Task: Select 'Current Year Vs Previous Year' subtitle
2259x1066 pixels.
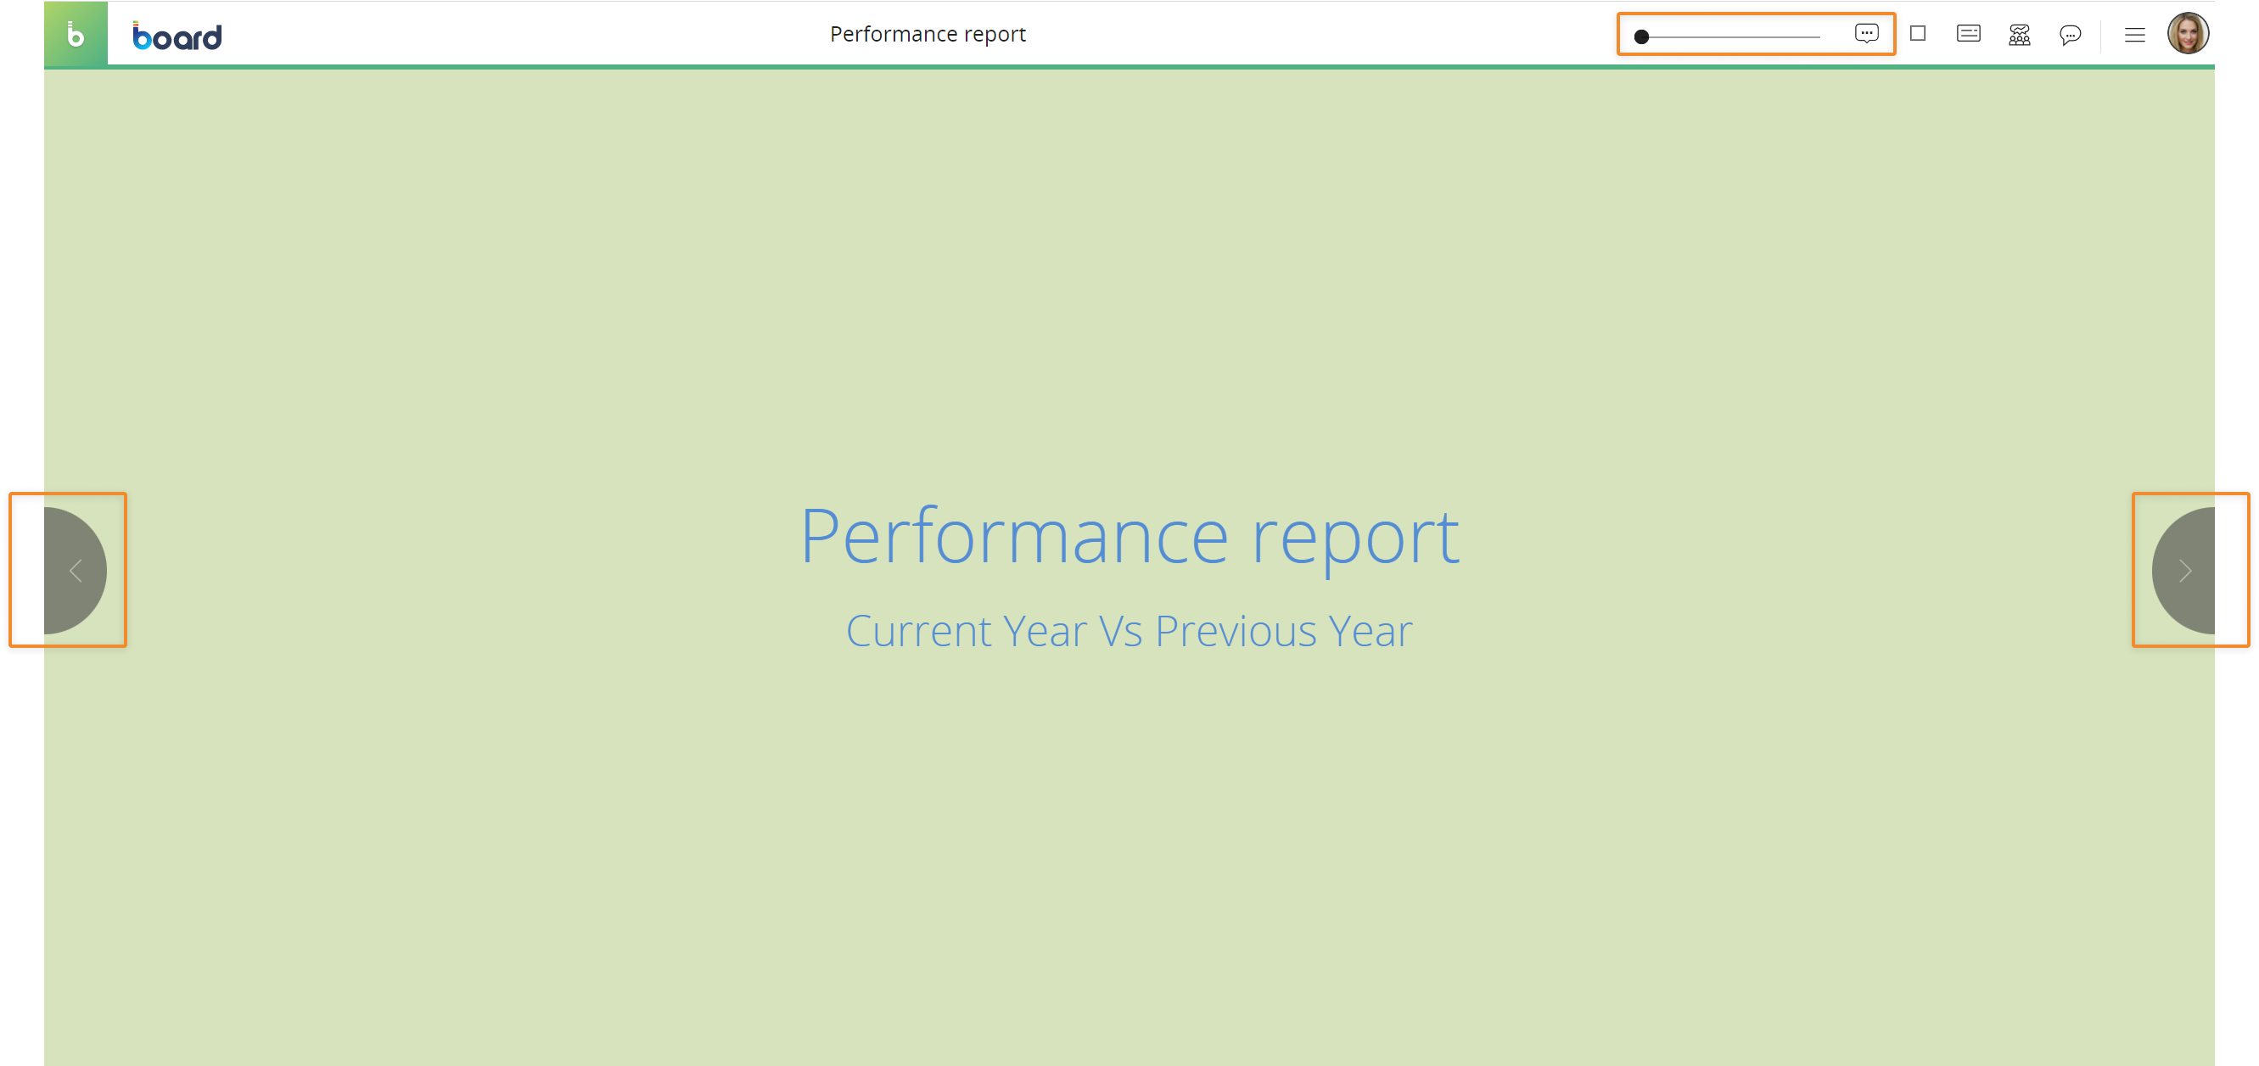Action: (x=1129, y=631)
